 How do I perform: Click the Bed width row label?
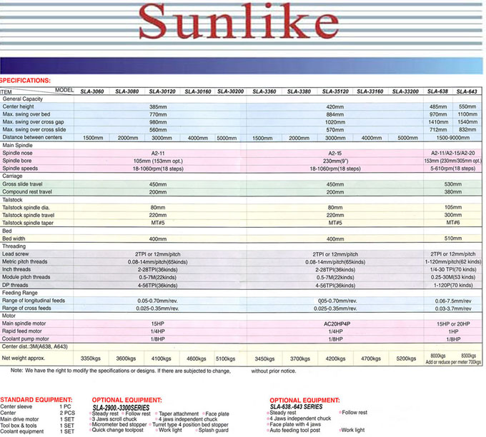14,238
